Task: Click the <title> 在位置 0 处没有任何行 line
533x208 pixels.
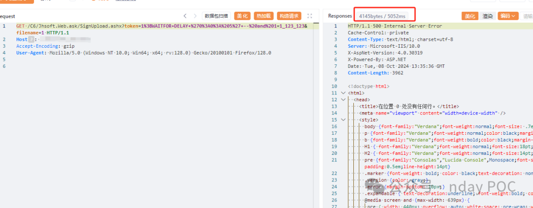Action: 409,106
